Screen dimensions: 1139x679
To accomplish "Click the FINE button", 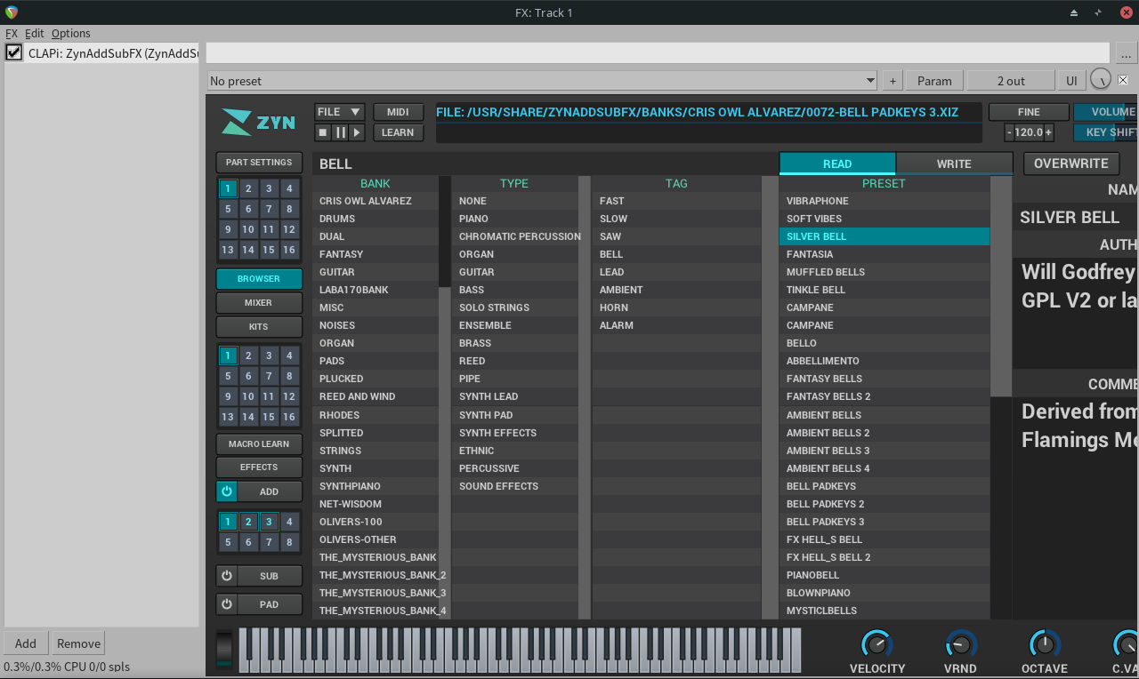I will click(x=1029, y=112).
